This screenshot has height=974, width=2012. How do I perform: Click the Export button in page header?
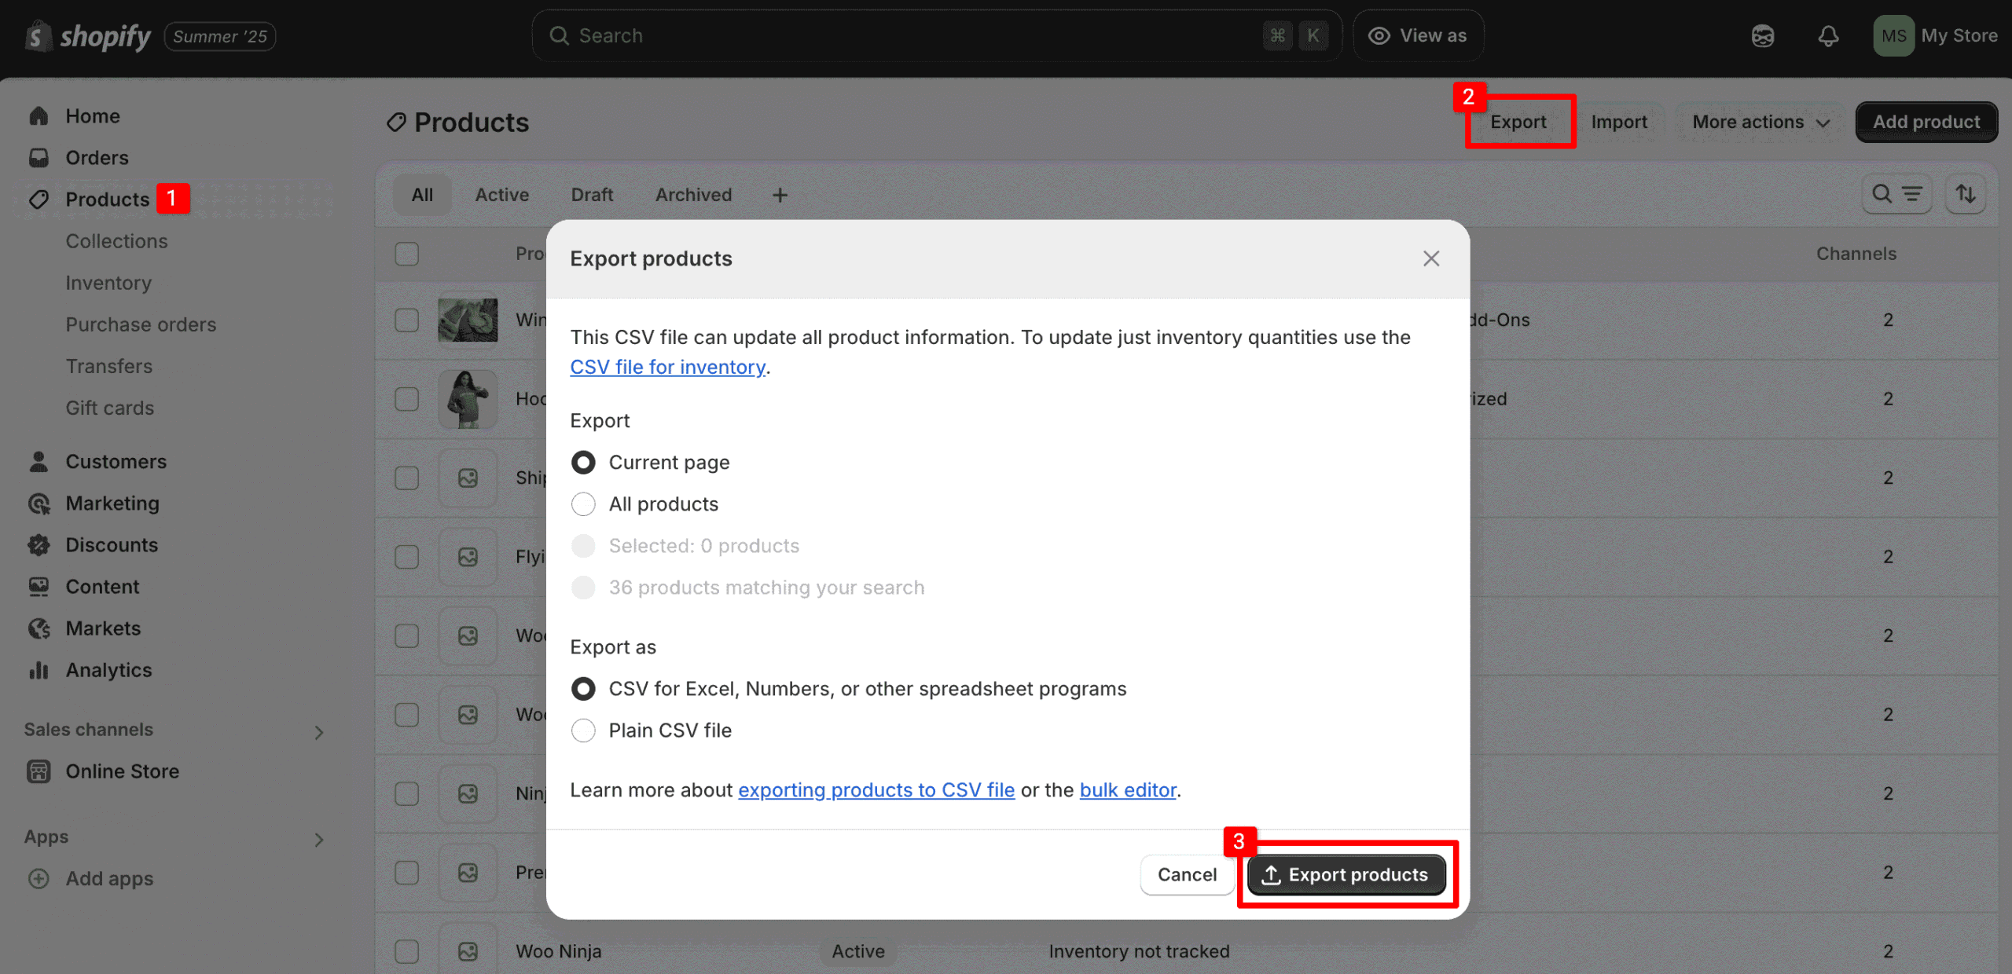coord(1518,122)
